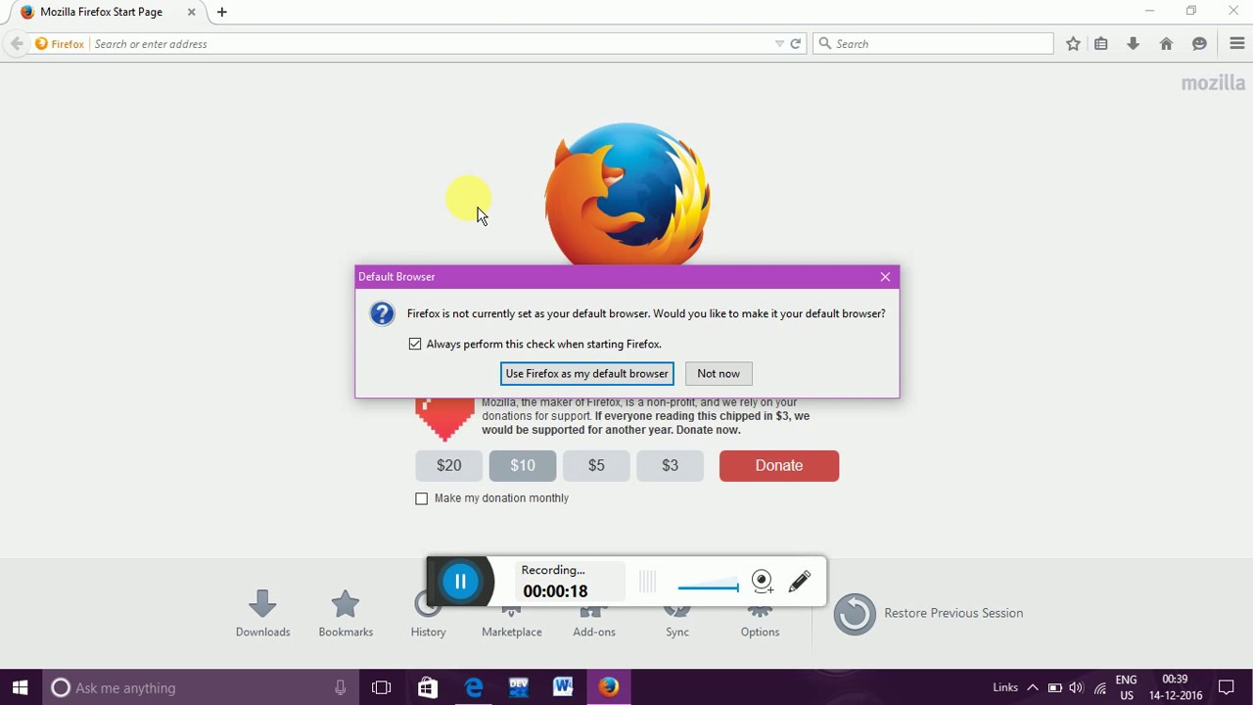Screen dimensions: 1253x705
Task: Close the Default Browser dialog
Action: [885, 277]
